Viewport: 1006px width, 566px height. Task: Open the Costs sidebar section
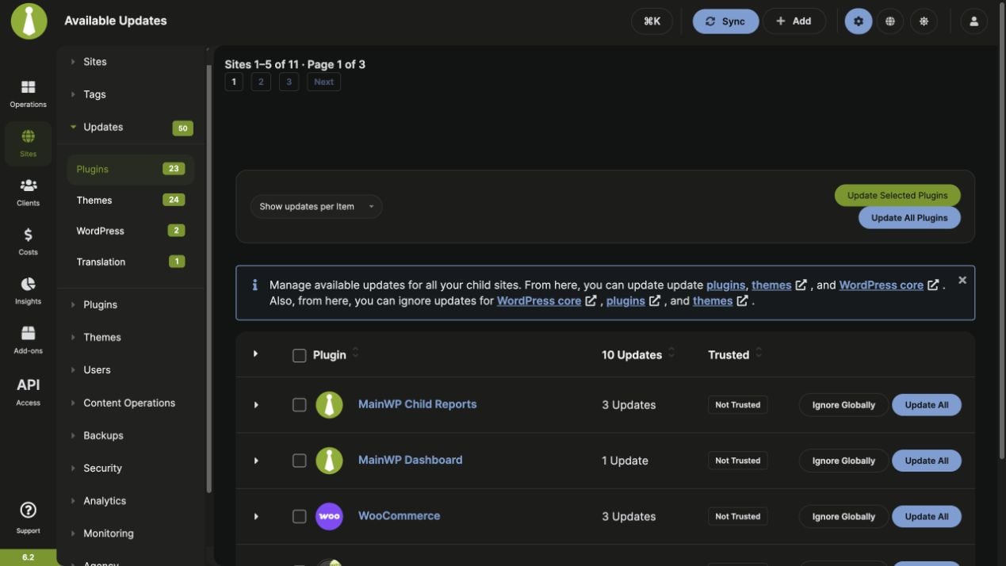pos(28,241)
